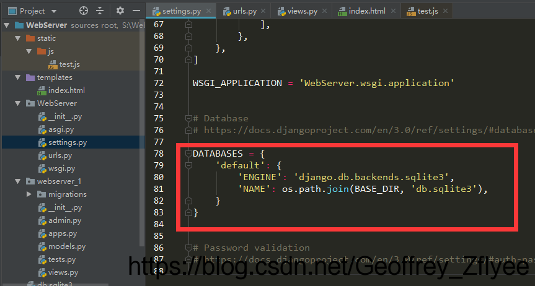
Task: Click the HTML file icon on index.html tab
Action: (x=342, y=12)
